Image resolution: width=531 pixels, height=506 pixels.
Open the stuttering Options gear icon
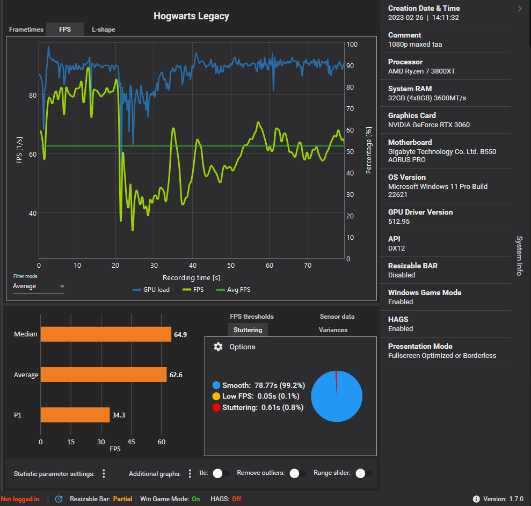(x=218, y=347)
